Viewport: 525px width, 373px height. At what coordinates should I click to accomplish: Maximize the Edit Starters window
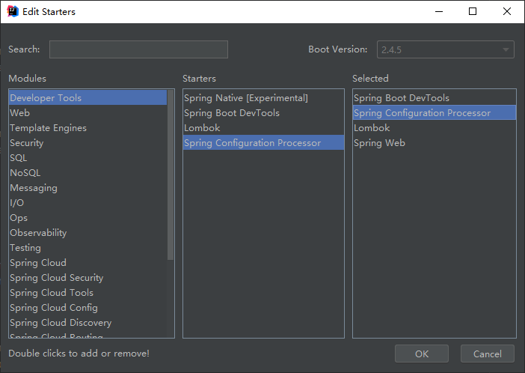pos(473,11)
